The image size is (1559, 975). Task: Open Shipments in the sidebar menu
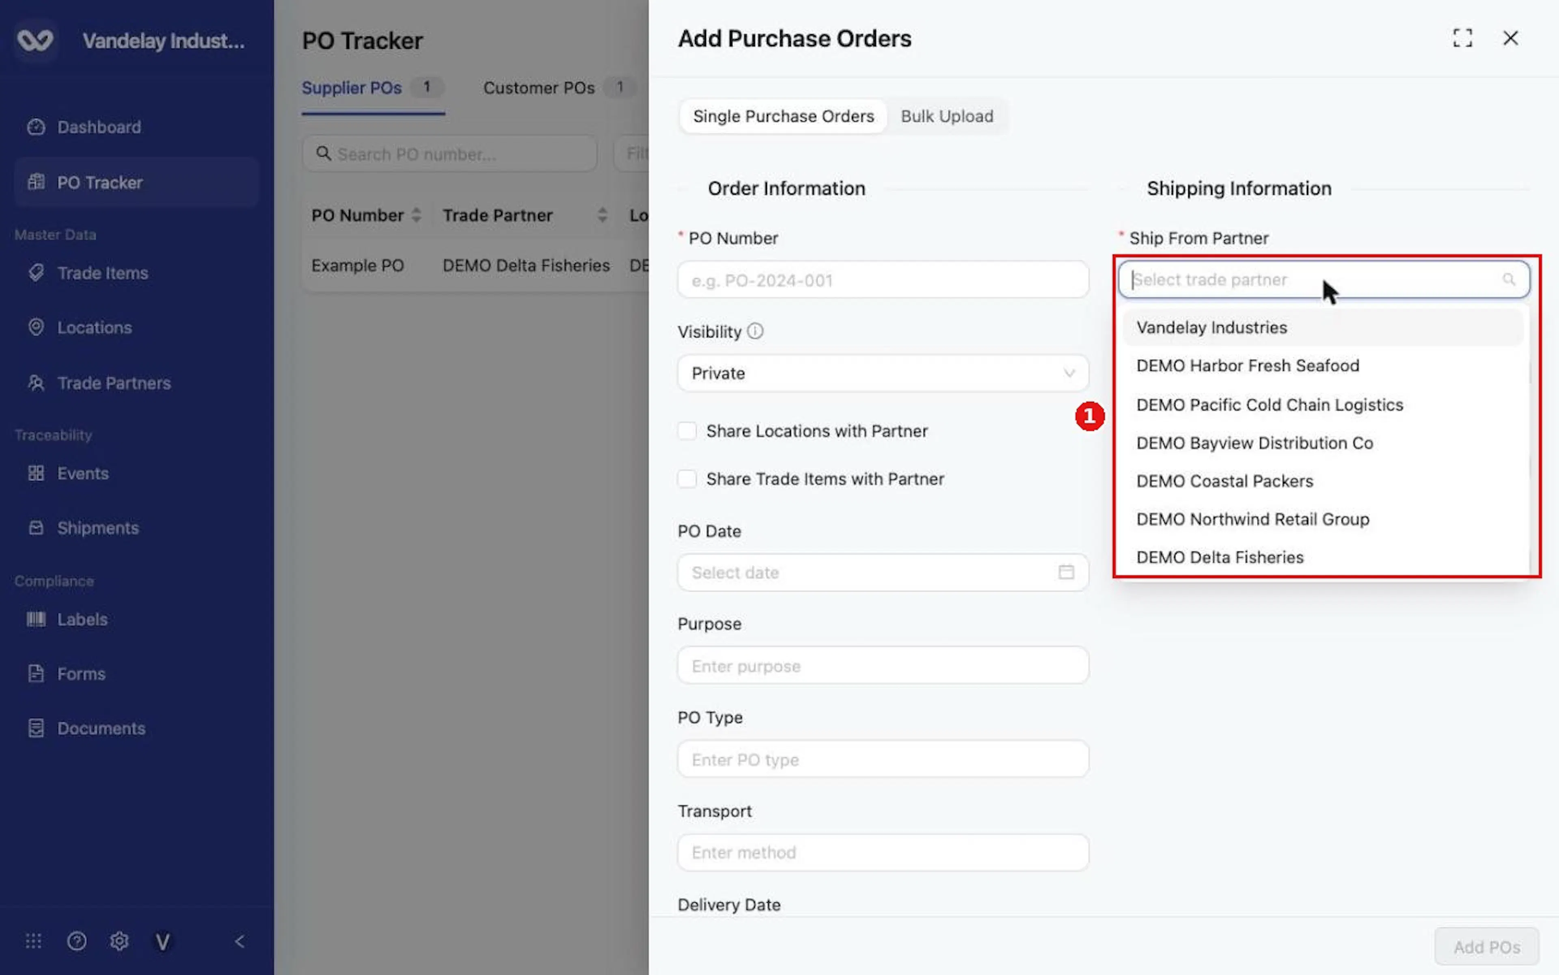point(136,528)
